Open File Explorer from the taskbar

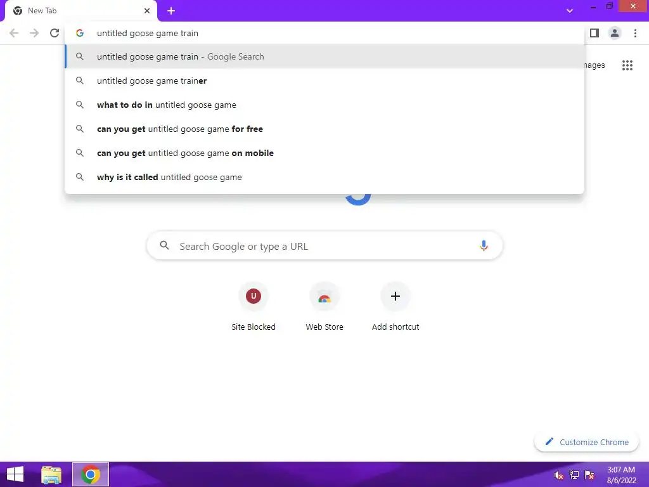click(51, 474)
